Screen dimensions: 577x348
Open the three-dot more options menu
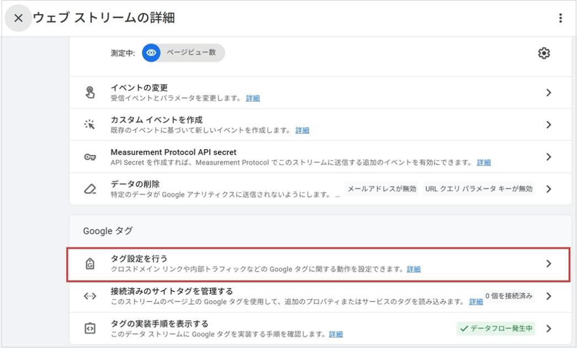pyautogui.click(x=560, y=18)
